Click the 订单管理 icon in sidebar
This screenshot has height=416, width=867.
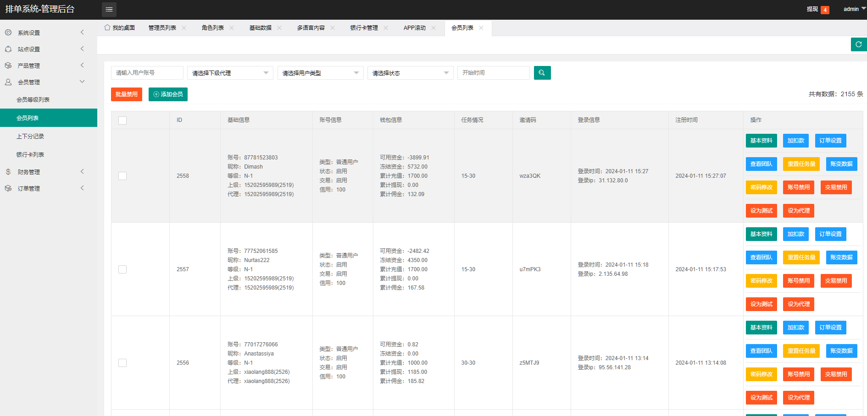[x=8, y=188]
